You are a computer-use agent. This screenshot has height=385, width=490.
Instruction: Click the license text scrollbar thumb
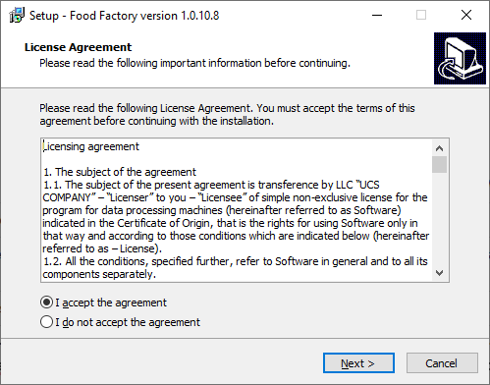tap(439, 164)
